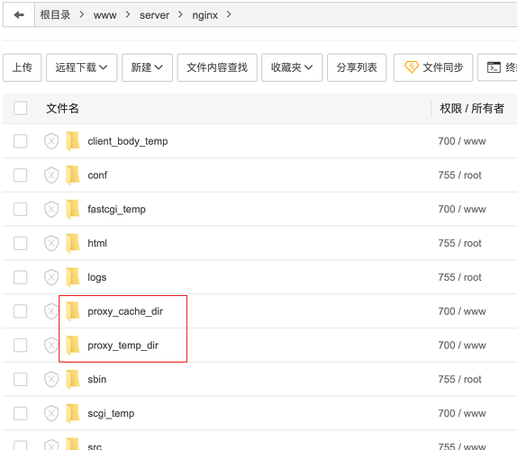Viewport: 517px width, 450px height.
Task: Open the proxy_temp_dir folder name link
Action: [123, 346]
